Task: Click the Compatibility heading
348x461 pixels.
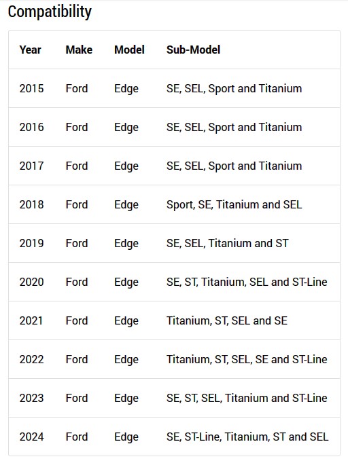Action: tap(50, 12)
